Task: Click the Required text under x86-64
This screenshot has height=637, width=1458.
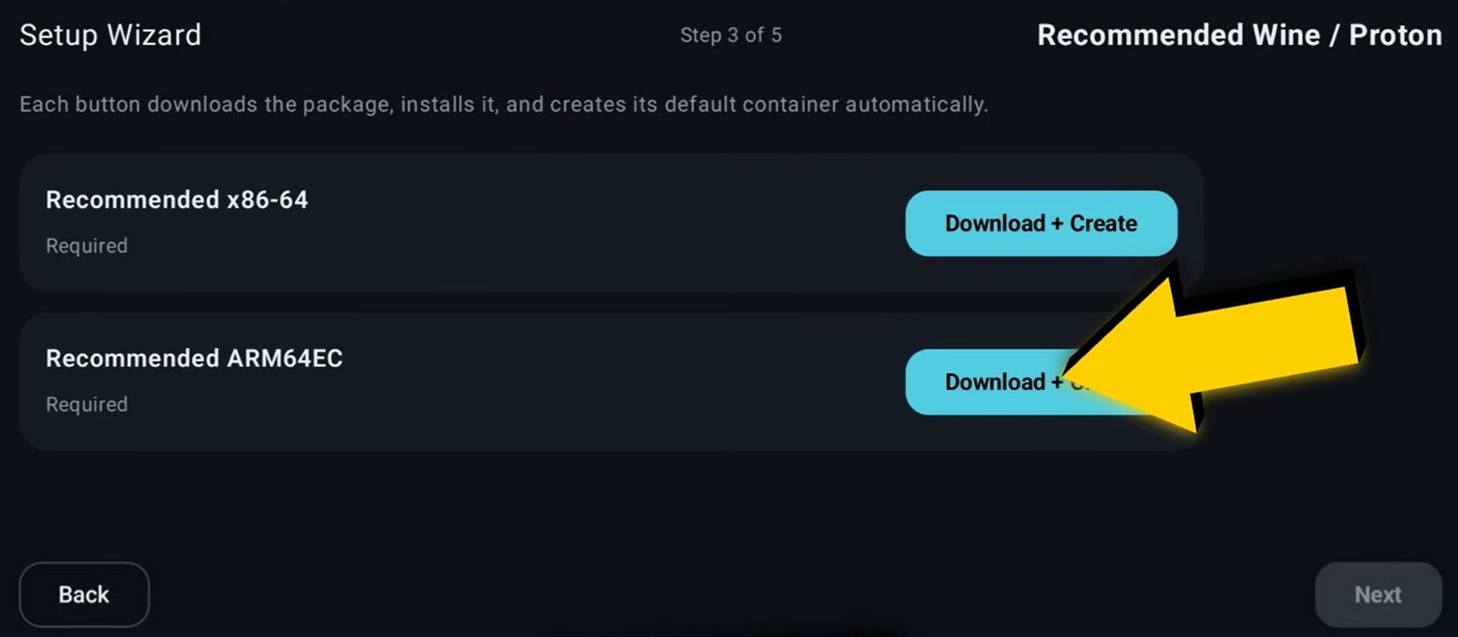Action: [x=87, y=245]
